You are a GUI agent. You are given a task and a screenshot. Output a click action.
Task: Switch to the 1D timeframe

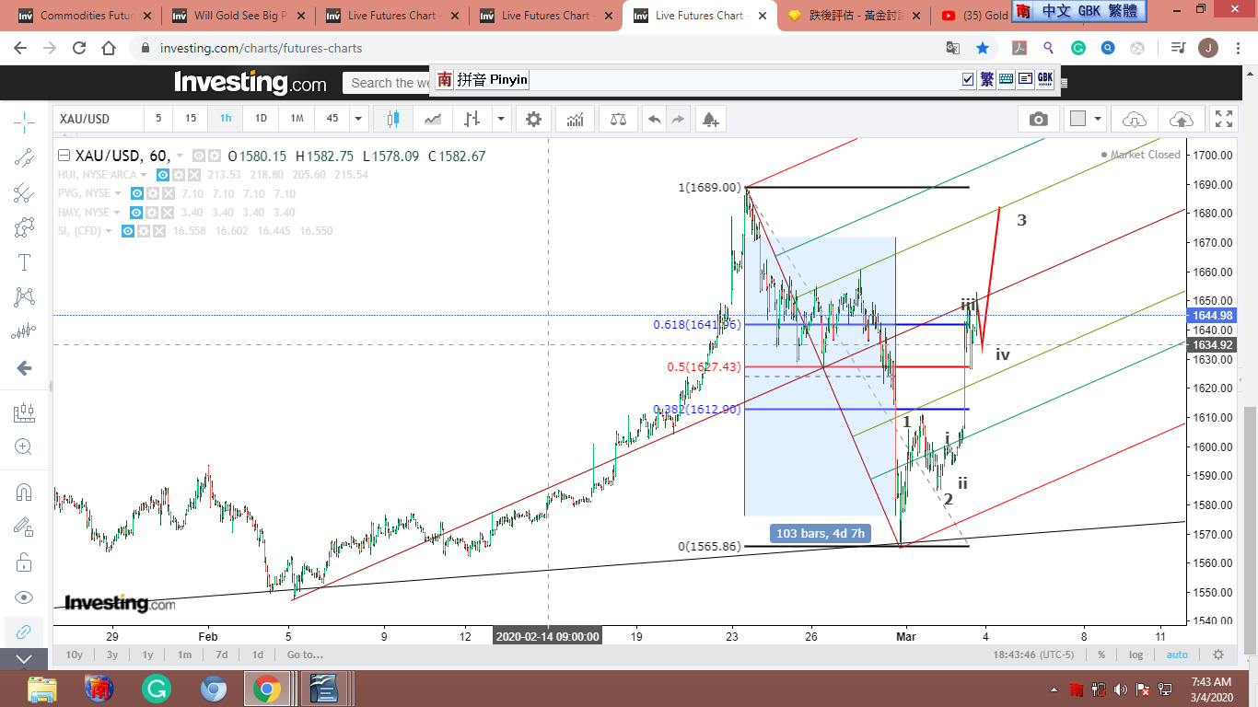coord(261,119)
